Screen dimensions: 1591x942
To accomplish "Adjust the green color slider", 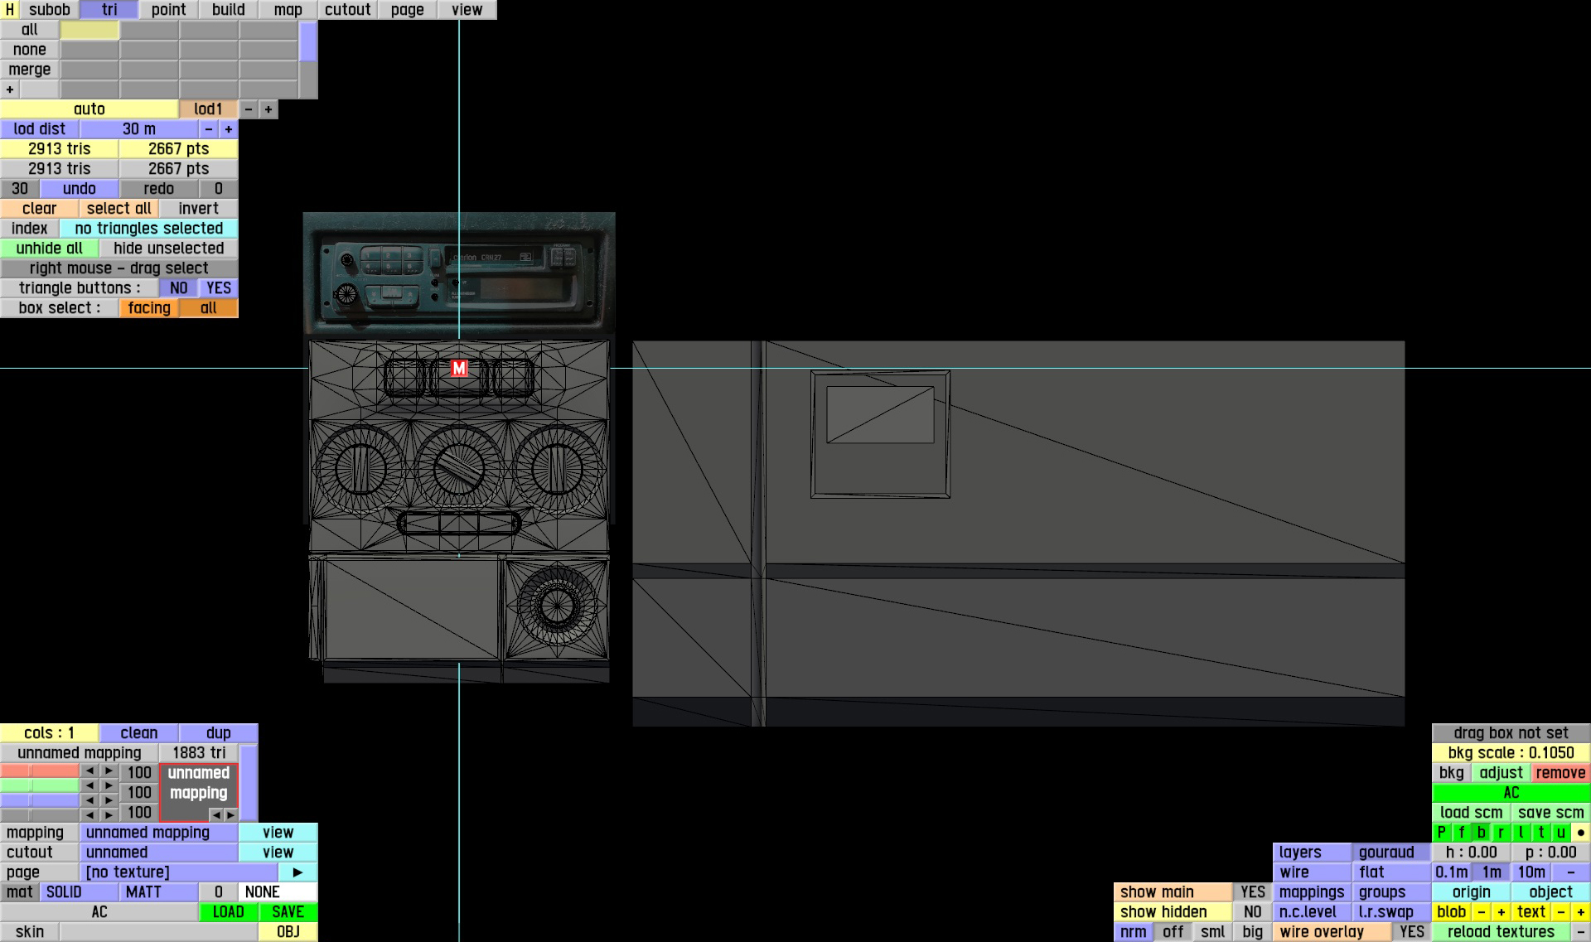I will click(40, 785).
